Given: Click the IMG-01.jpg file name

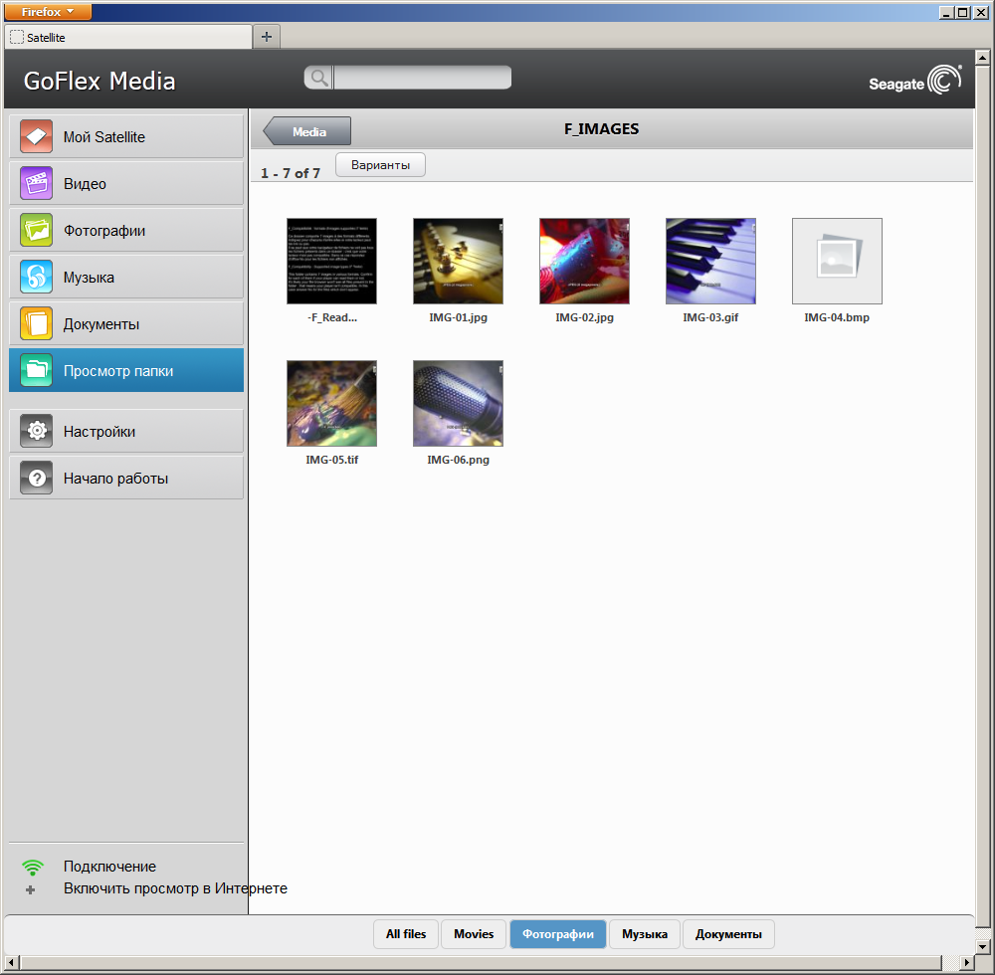Looking at the screenshot, I should click(458, 317).
